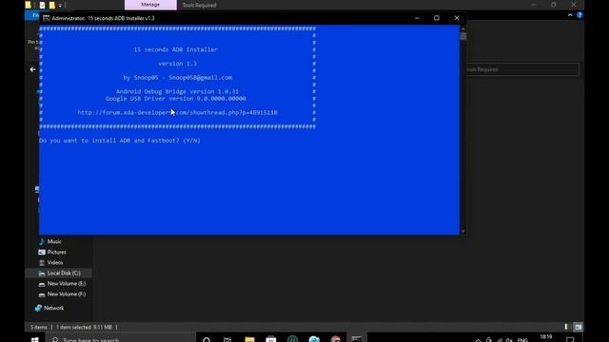Click 'Android Debug Bridge version 1.0.31' line
This screenshot has width=609, height=342.
coord(178,91)
